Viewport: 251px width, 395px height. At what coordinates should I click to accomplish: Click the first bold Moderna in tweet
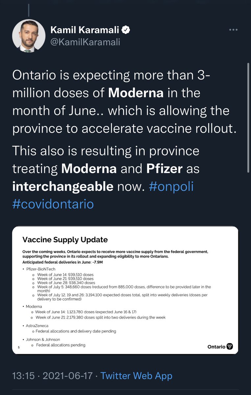coord(136,93)
